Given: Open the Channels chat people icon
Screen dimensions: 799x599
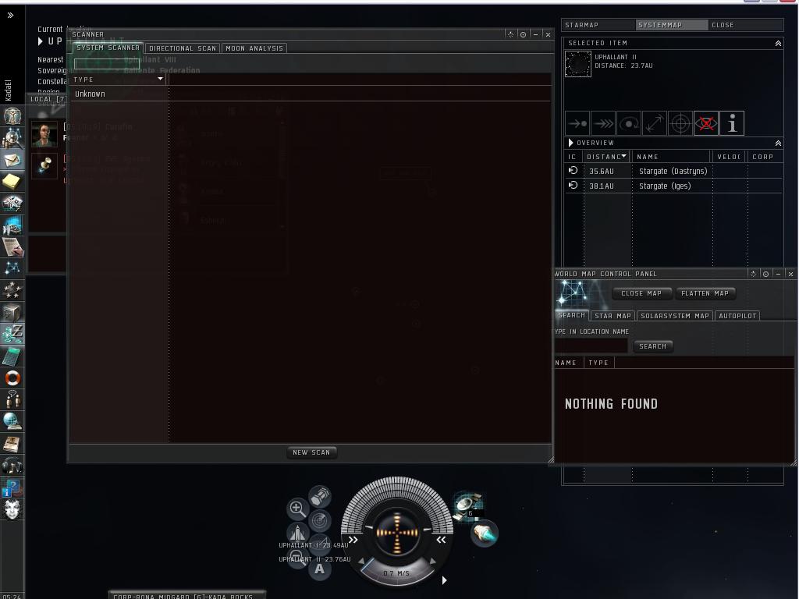Looking at the screenshot, I should click(12, 400).
